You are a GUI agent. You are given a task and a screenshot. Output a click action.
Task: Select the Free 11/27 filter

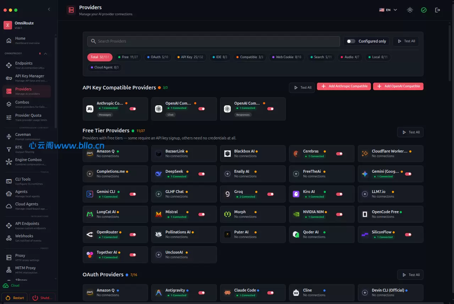pos(128,57)
